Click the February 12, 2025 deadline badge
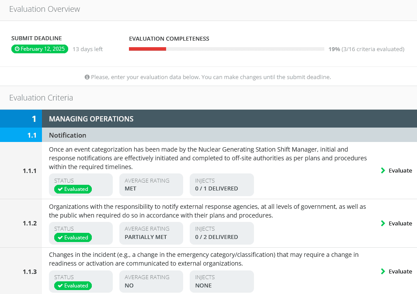 40,49
